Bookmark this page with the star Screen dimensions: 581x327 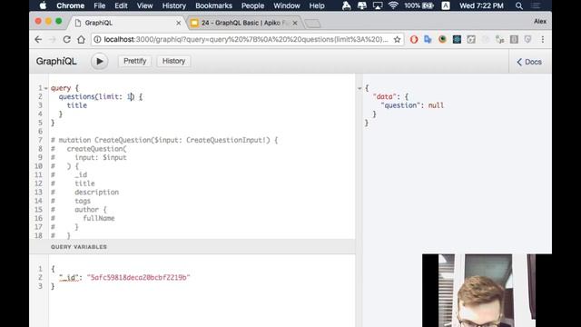[x=397, y=39]
